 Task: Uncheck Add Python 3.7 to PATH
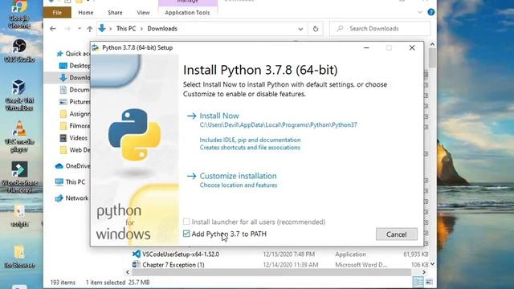(x=186, y=234)
